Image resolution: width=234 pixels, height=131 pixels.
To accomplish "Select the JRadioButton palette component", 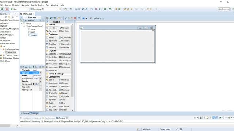I will [x=65, y=87].
